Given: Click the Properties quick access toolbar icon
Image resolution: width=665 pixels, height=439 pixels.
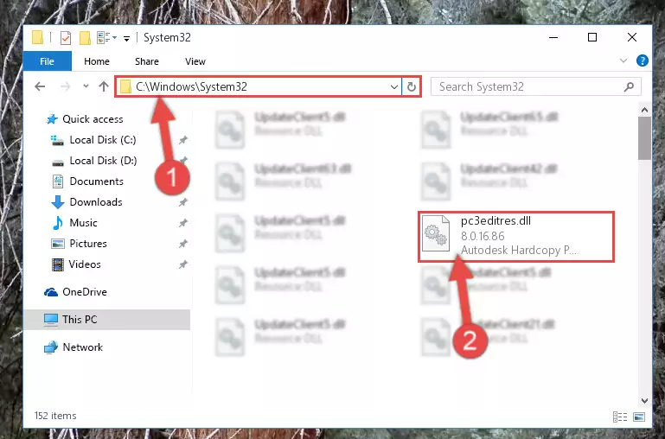Looking at the screenshot, I should click(x=66, y=38).
